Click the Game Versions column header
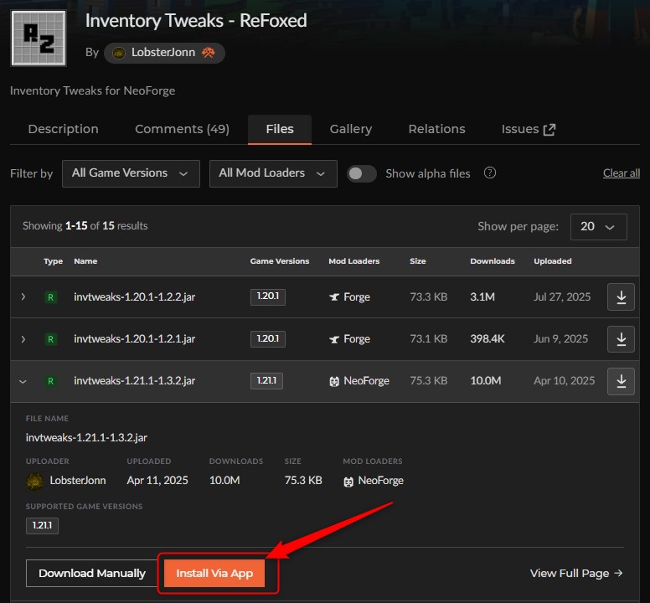Image resolution: width=650 pixels, height=603 pixels. [x=280, y=261]
